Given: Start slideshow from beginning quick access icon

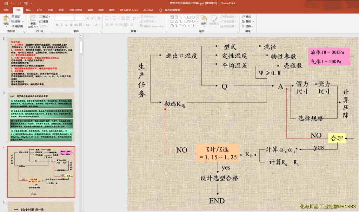Looking at the screenshot, I should [26, 4].
